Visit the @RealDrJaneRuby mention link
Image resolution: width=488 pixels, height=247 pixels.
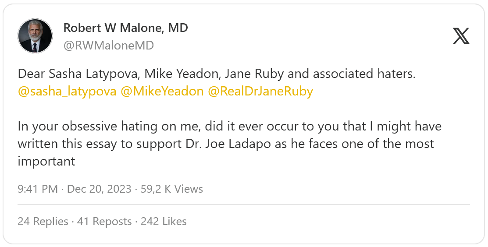tap(260, 92)
